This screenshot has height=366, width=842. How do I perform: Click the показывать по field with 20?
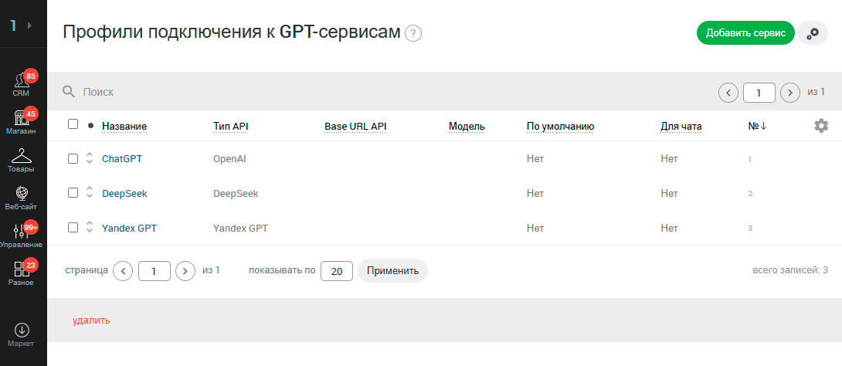[337, 271]
